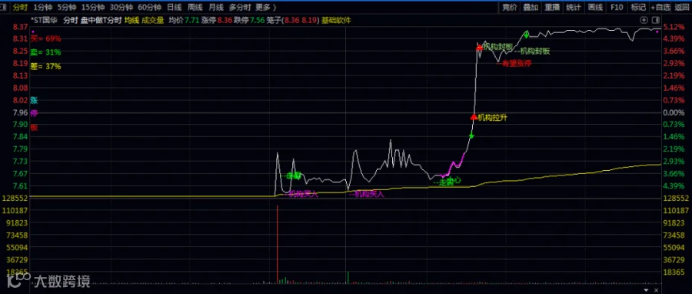The image size is (692, 294).
Task: Open F10 company info
Action: click(x=617, y=7)
